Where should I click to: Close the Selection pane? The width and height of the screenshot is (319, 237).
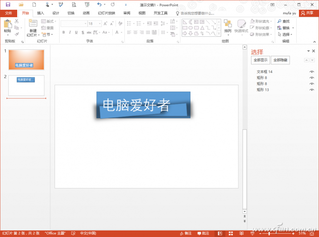pyautogui.click(x=313, y=51)
